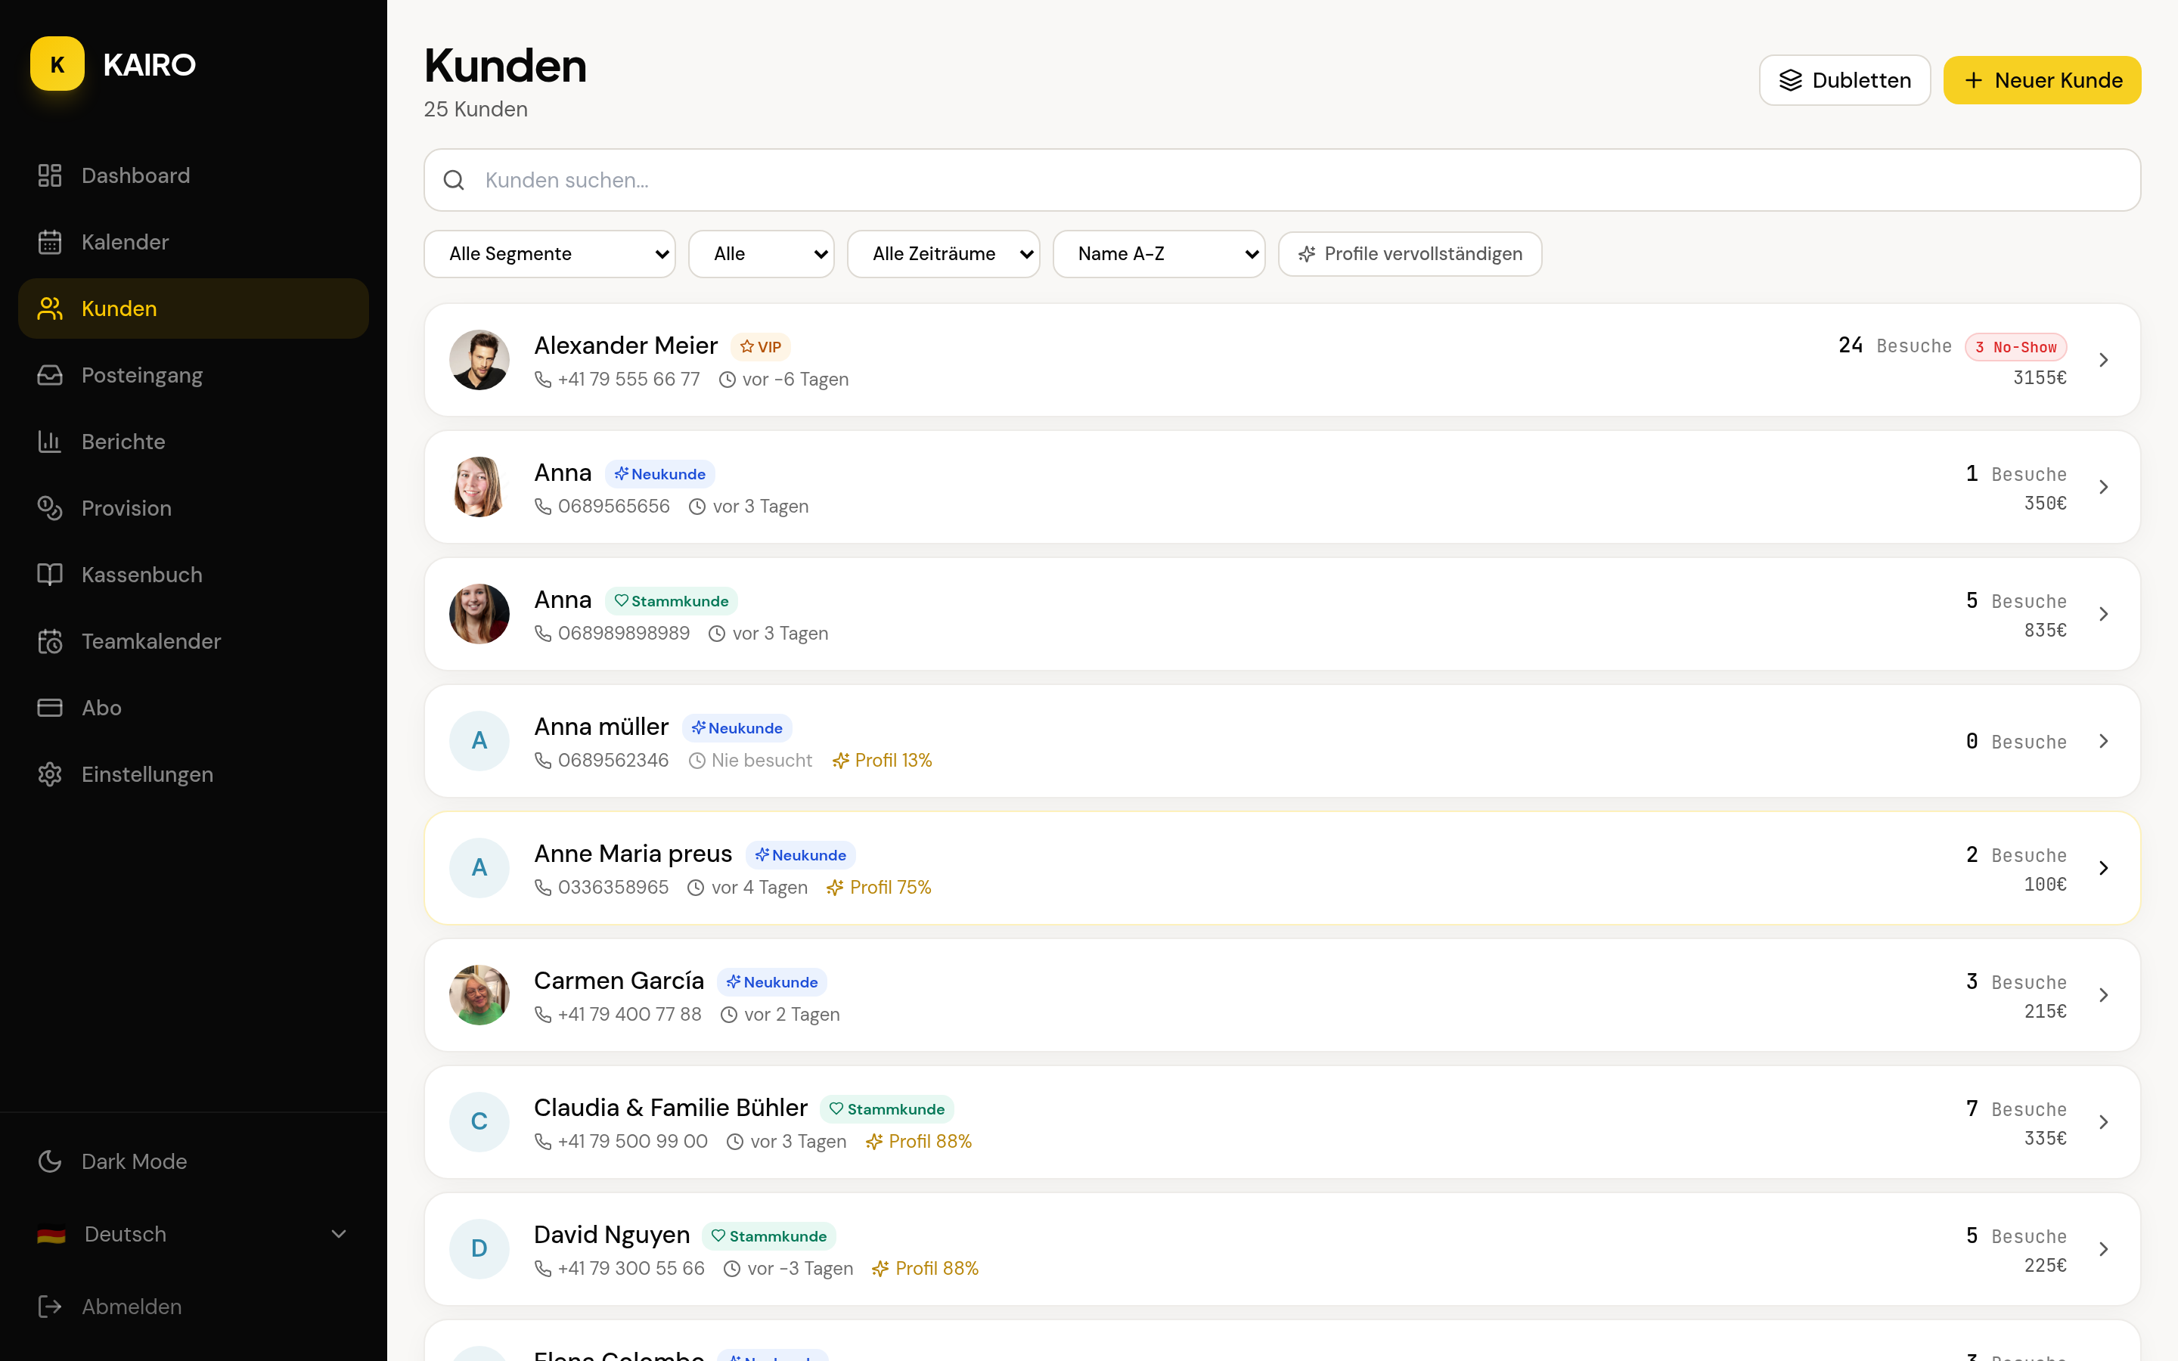
Task: Click the Teamkalender clock-calendar icon
Action: coord(49,642)
